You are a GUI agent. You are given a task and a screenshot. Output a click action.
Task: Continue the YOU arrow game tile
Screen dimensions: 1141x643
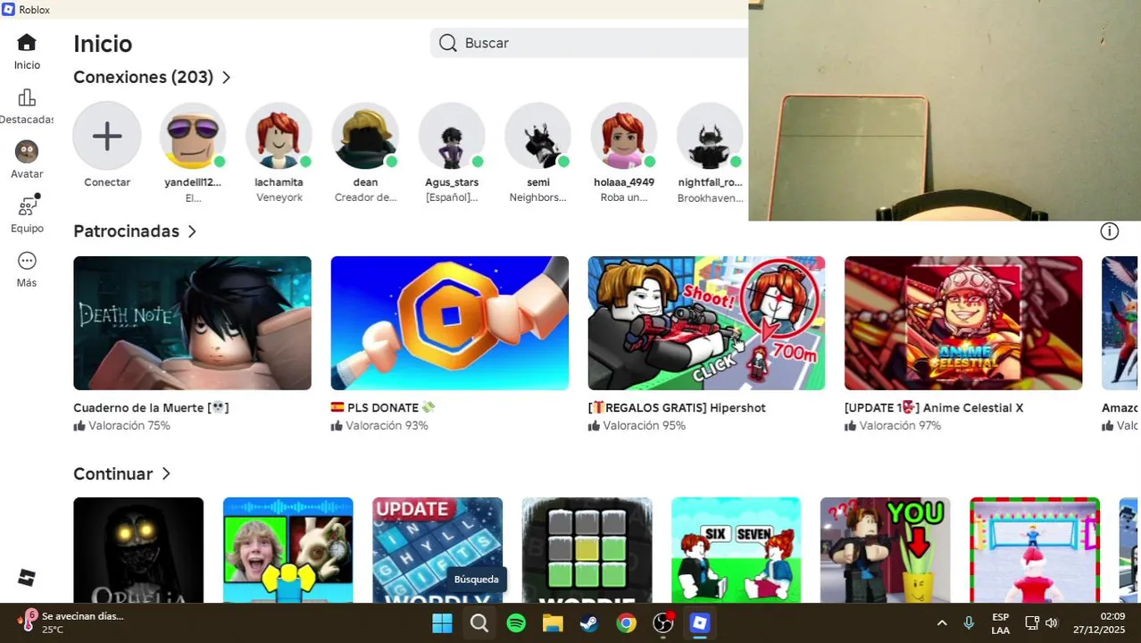pyautogui.click(x=886, y=550)
